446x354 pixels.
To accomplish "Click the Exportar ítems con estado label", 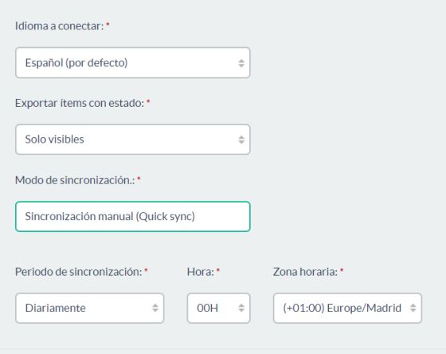I will pos(80,103).
